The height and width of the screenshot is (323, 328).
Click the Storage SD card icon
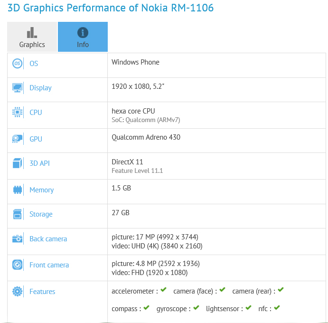click(x=18, y=214)
